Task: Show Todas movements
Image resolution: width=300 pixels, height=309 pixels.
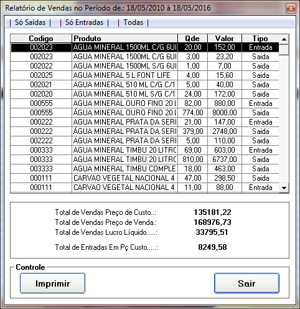Action: 133,22
